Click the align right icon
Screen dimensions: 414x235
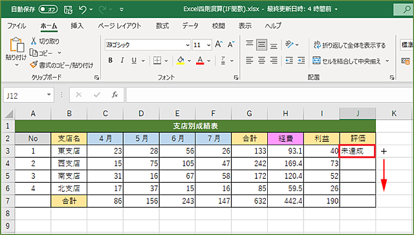click(x=274, y=61)
